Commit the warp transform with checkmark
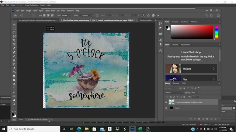236x132 pixels. click(x=158, y=15)
